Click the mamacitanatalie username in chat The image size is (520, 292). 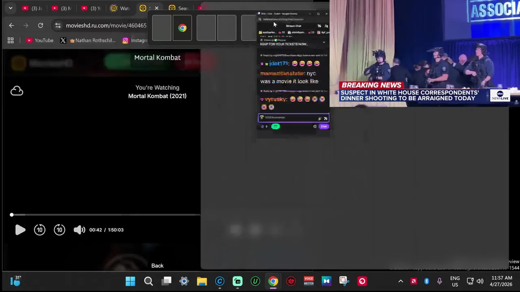tap(282, 73)
